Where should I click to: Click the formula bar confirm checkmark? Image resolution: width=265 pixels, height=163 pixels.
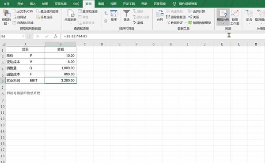pos(47,36)
